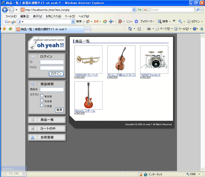The width and height of the screenshot is (205, 177).
Task: Click the drum set product thumbnail
Action: (x=154, y=59)
